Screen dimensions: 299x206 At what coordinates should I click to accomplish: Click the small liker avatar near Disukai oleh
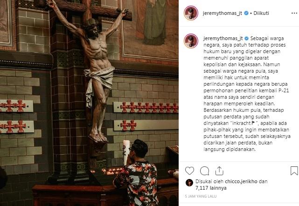189,183
